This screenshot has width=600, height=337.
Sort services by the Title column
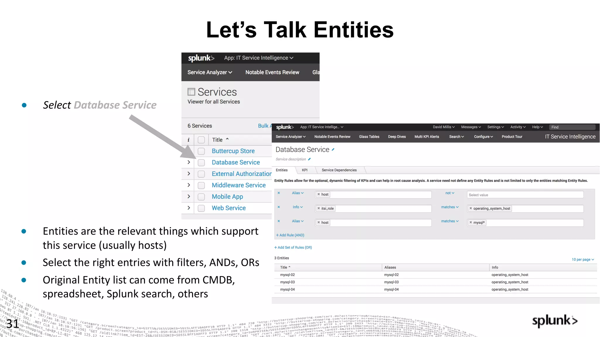(220, 140)
